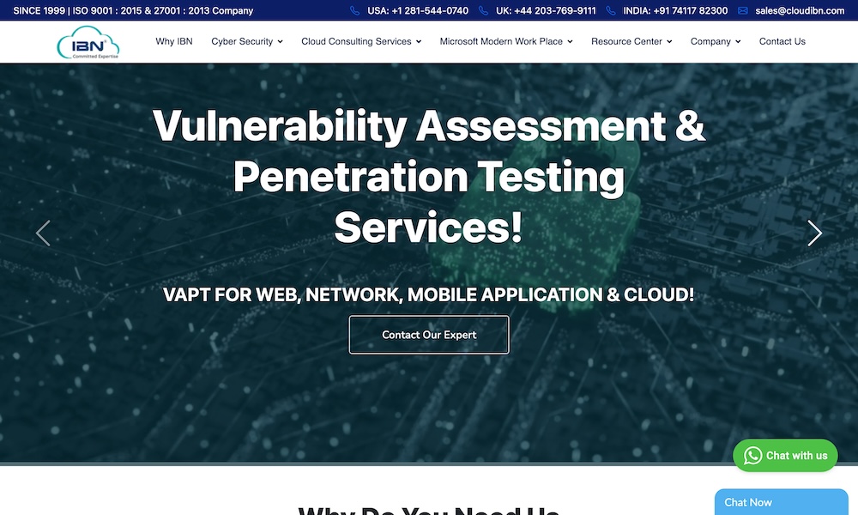858x515 pixels.
Task: Click the UK phone icon
Action: pos(484,11)
